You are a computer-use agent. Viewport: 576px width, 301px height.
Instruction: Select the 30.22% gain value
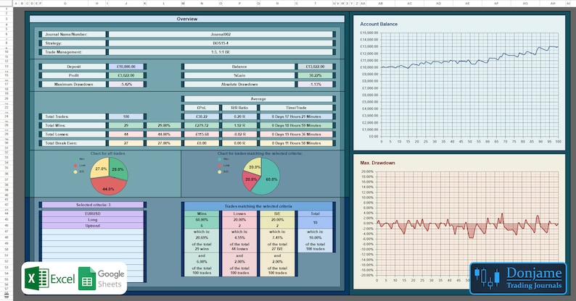click(315, 75)
